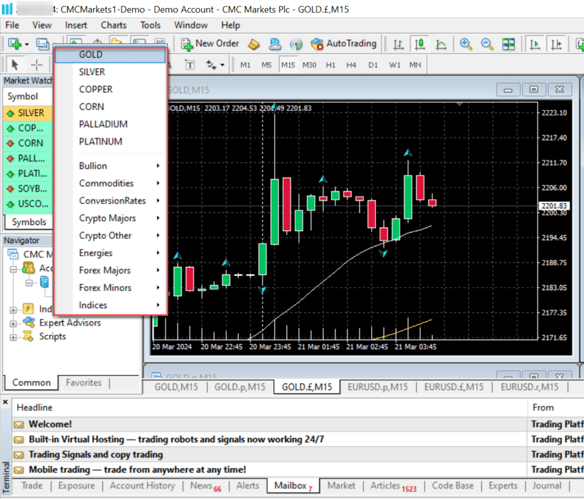
Task: Open the Insert menu
Action: point(76,25)
